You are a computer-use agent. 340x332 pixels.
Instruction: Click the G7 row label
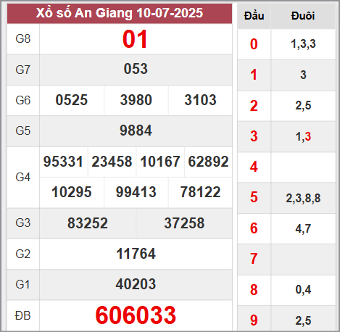point(23,70)
